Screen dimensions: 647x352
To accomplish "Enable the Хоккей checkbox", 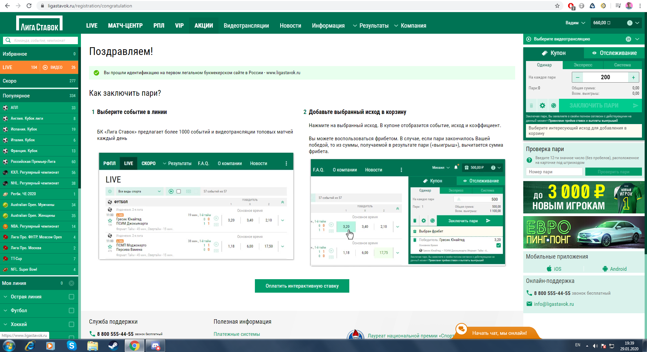I will 71,324.
